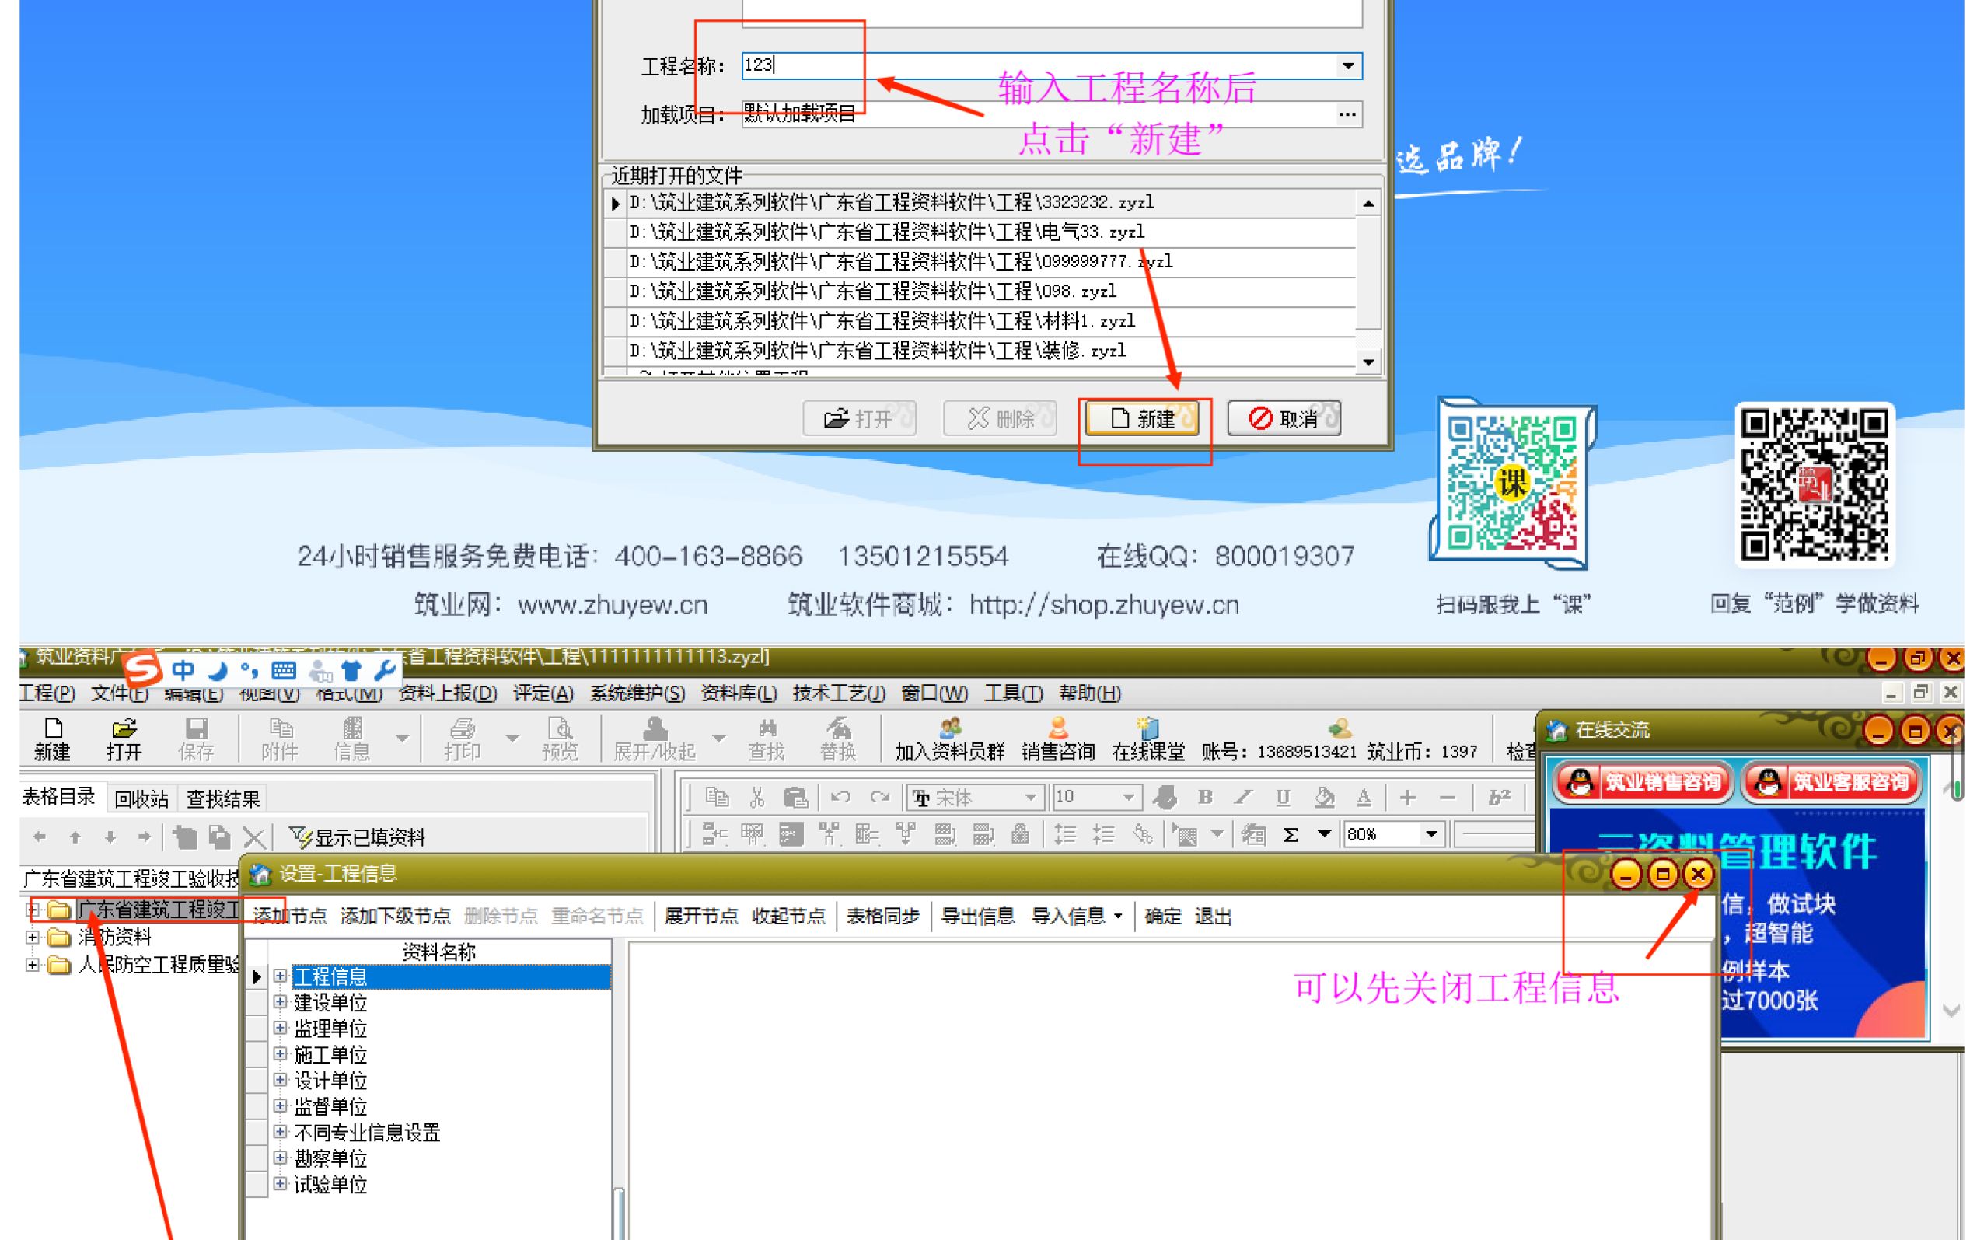Image resolution: width=1984 pixels, height=1240 pixels.
Task: Click the 打开 button in the dialog
Action: 859,418
